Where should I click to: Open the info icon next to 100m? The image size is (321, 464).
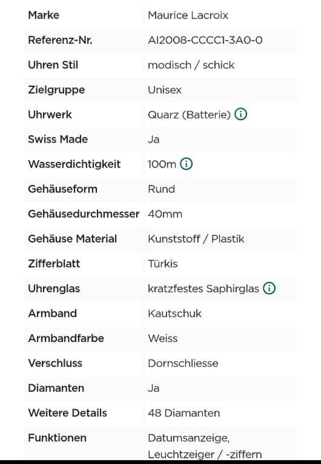point(186,164)
